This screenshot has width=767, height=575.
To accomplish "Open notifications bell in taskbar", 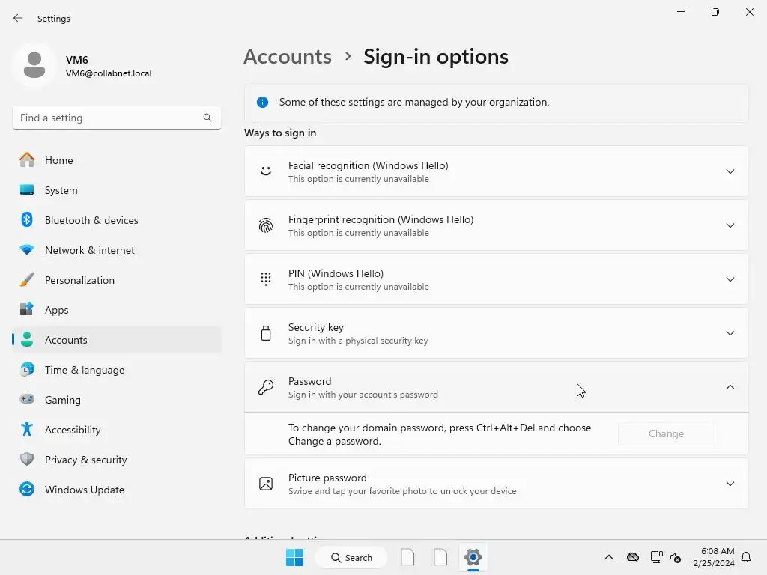I will (746, 557).
